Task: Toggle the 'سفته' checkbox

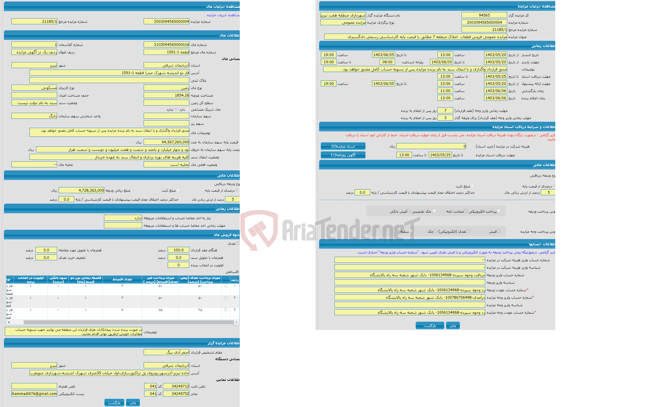Action: (411, 231)
